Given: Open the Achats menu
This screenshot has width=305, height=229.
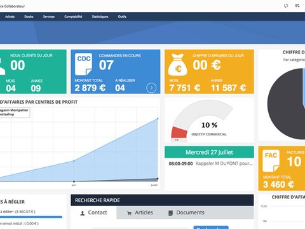Looking at the screenshot, I should pyautogui.click(x=10, y=17).
